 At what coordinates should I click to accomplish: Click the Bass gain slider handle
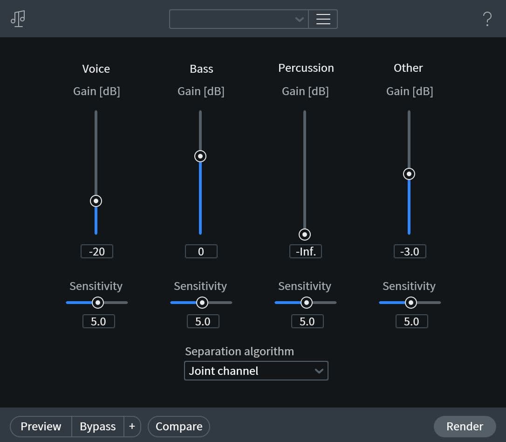[x=200, y=156]
